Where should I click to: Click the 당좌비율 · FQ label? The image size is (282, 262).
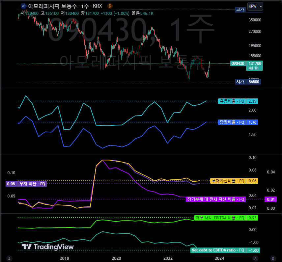pos(232,122)
